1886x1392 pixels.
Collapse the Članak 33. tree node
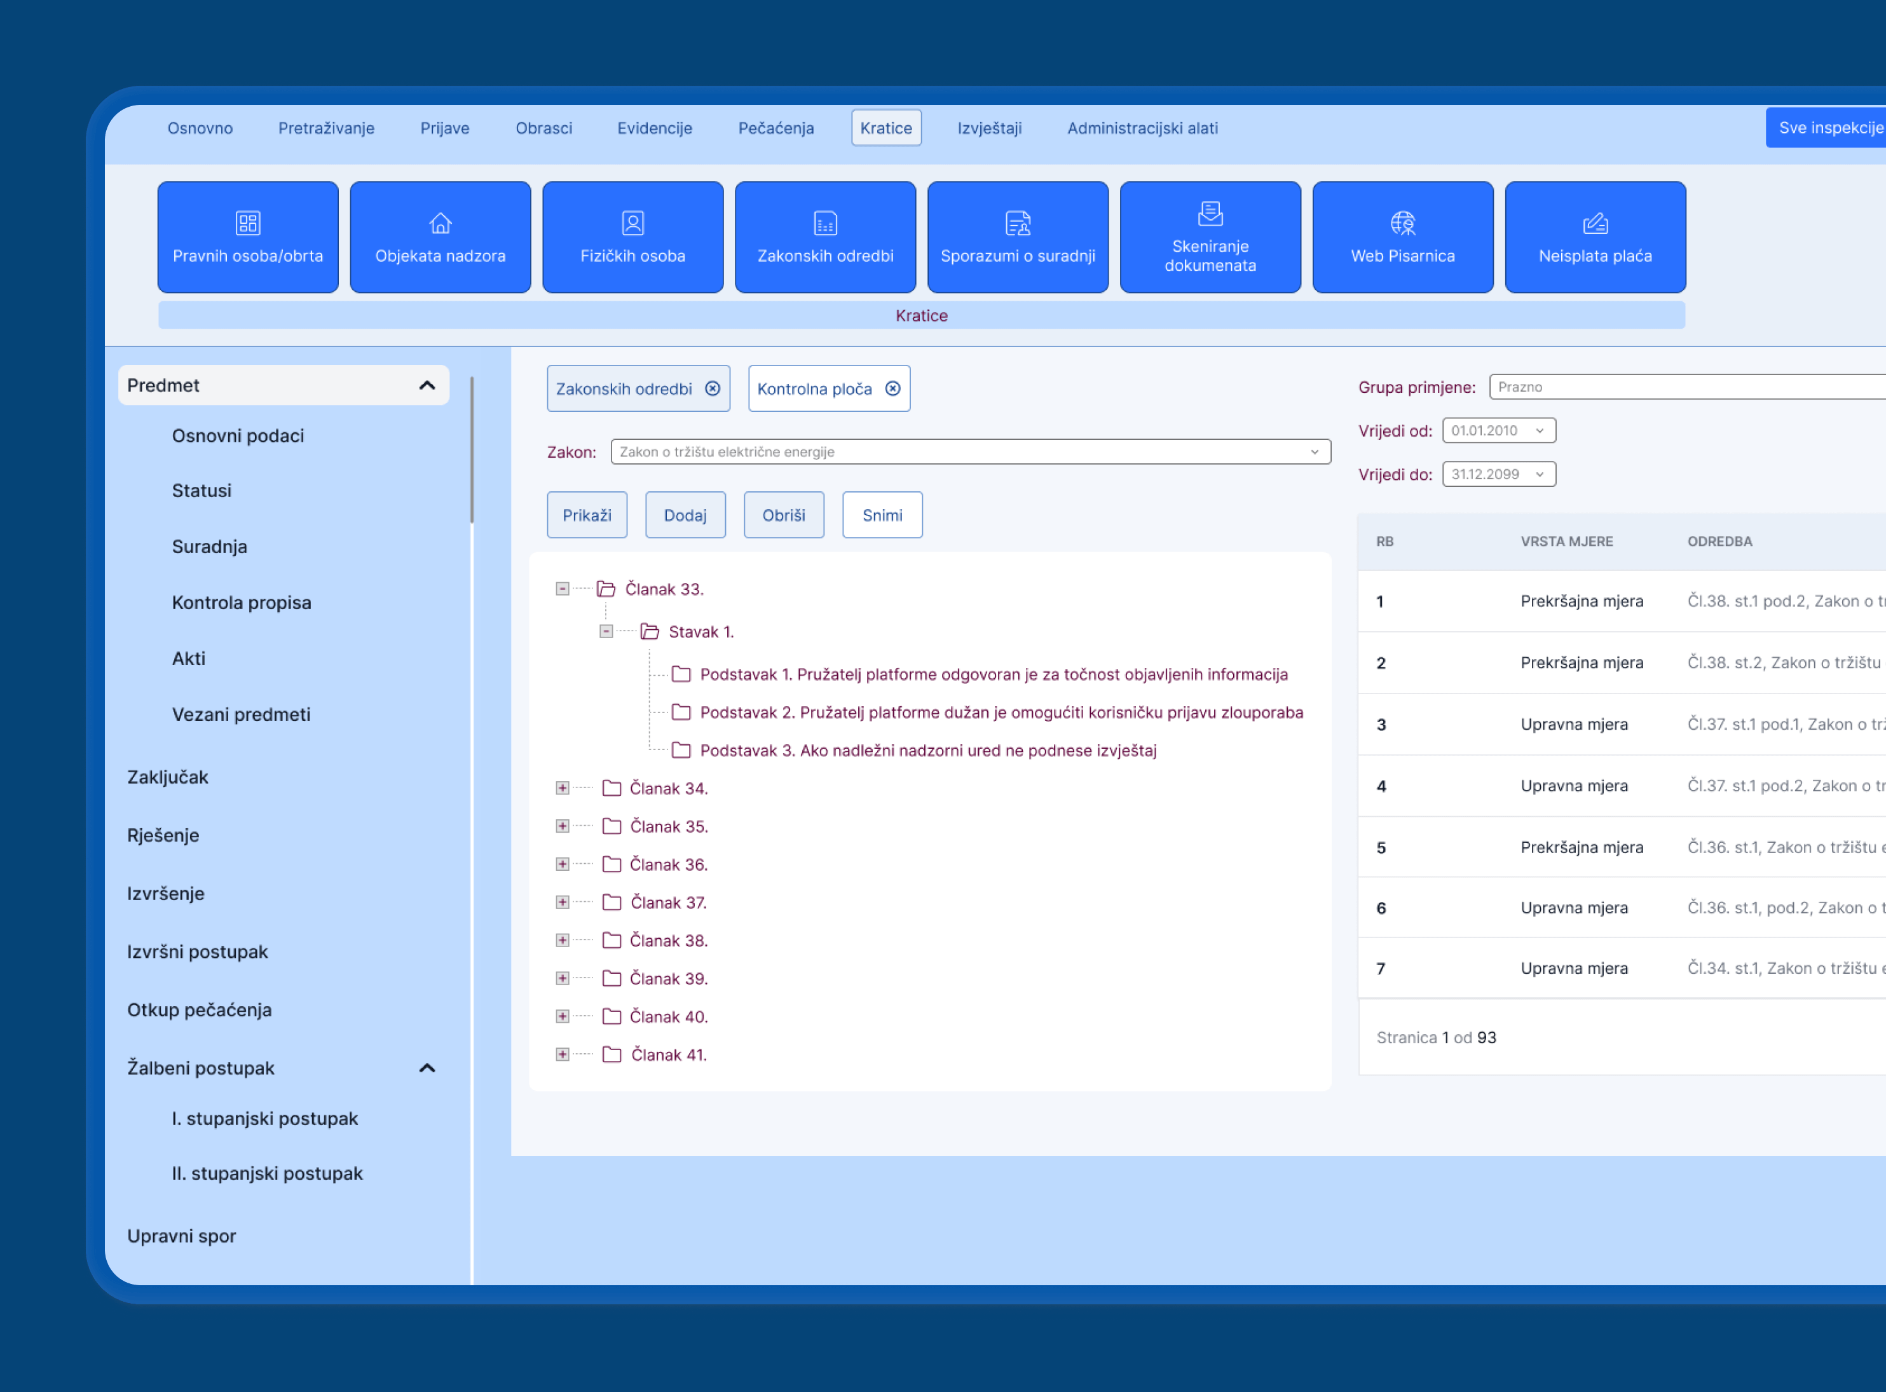[562, 589]
